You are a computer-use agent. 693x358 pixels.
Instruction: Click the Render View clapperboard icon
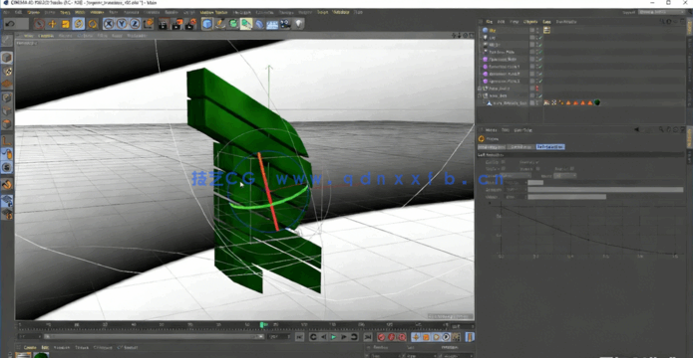pyautogui.click(x=164, y=23)
